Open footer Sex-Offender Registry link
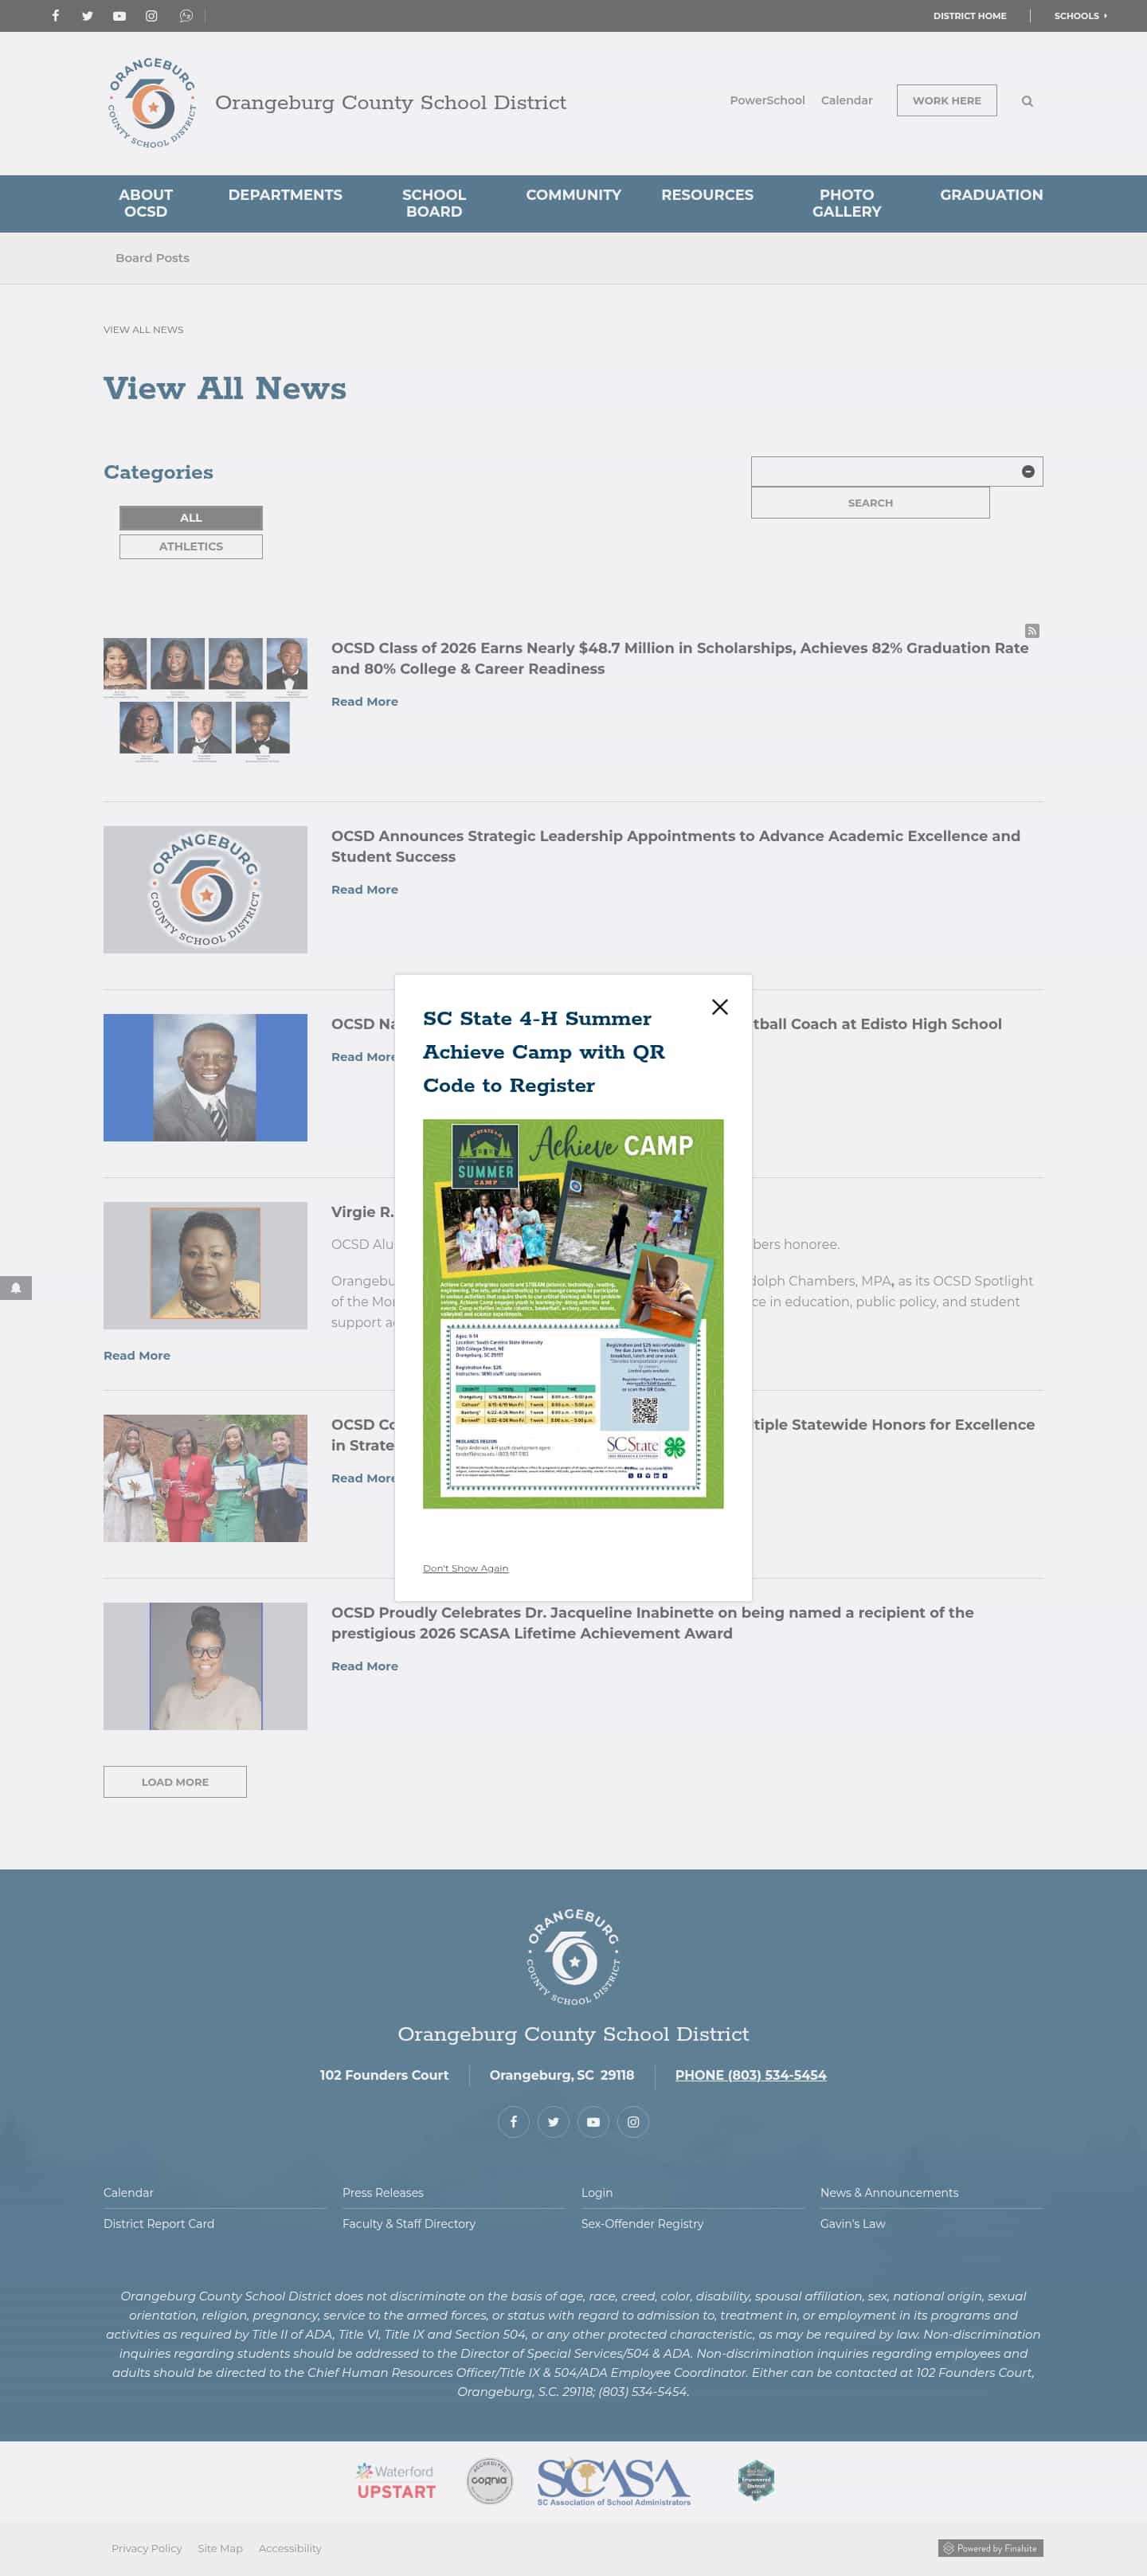1147x2576 pixels. point(642,2224)
